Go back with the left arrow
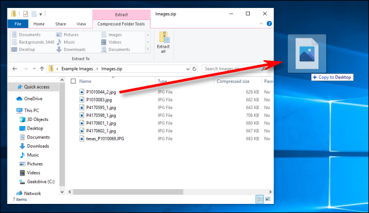The image size is (369, 213). [15, 69]
